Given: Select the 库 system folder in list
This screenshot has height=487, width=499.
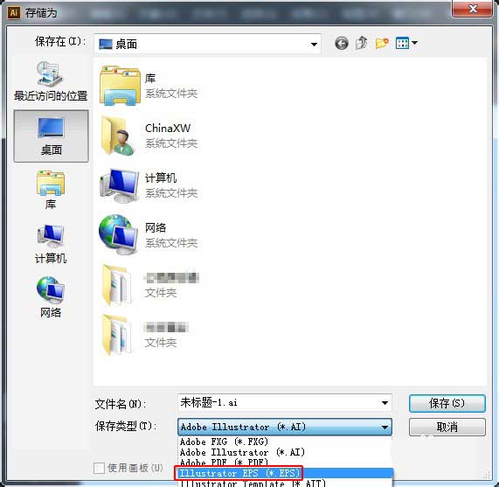Looking at the screenshot, I should click(149, 86).
